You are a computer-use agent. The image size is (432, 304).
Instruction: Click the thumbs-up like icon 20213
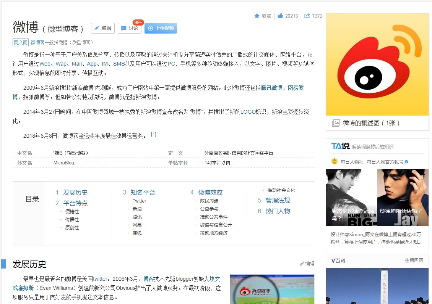tap(280, 16)
